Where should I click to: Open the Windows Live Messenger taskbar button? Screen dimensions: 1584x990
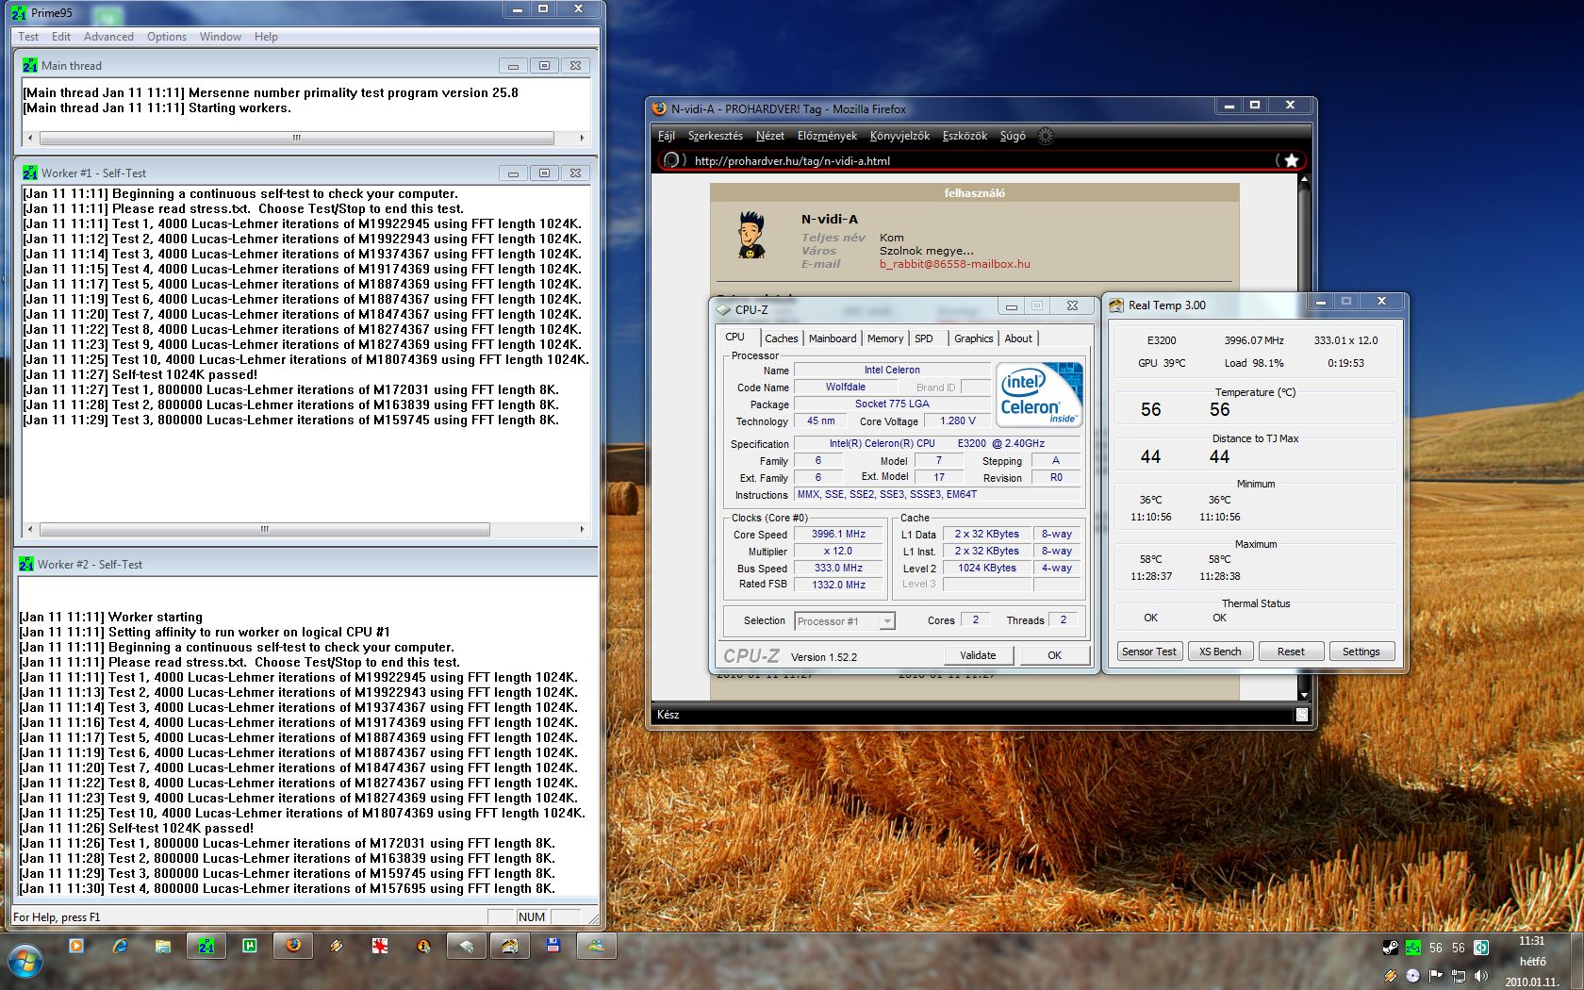[597, 946]
